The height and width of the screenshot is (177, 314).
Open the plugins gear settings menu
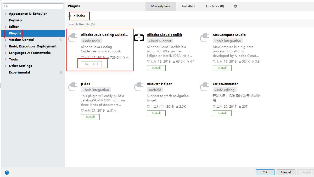tap(236, 6)
